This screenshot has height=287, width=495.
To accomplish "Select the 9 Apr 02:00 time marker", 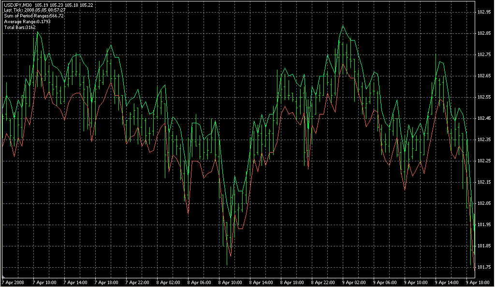I will coord(354,282).
